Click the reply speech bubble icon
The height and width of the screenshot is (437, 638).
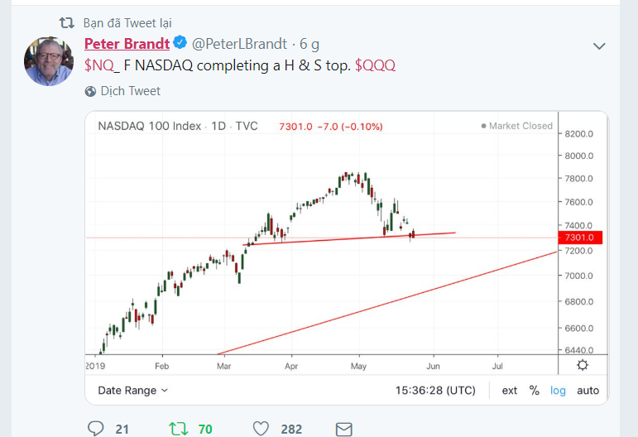(x=96, y=428)
